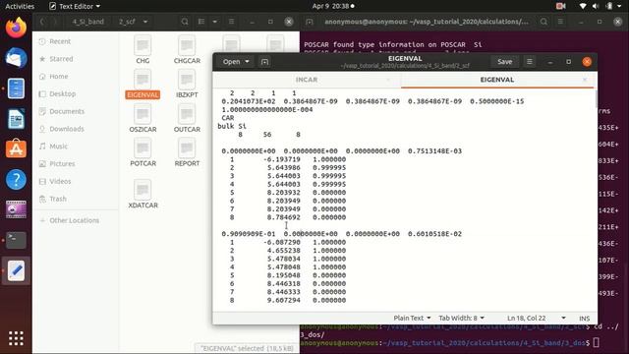
Task: Click the 'bulk Si' line
Action: 232,126
